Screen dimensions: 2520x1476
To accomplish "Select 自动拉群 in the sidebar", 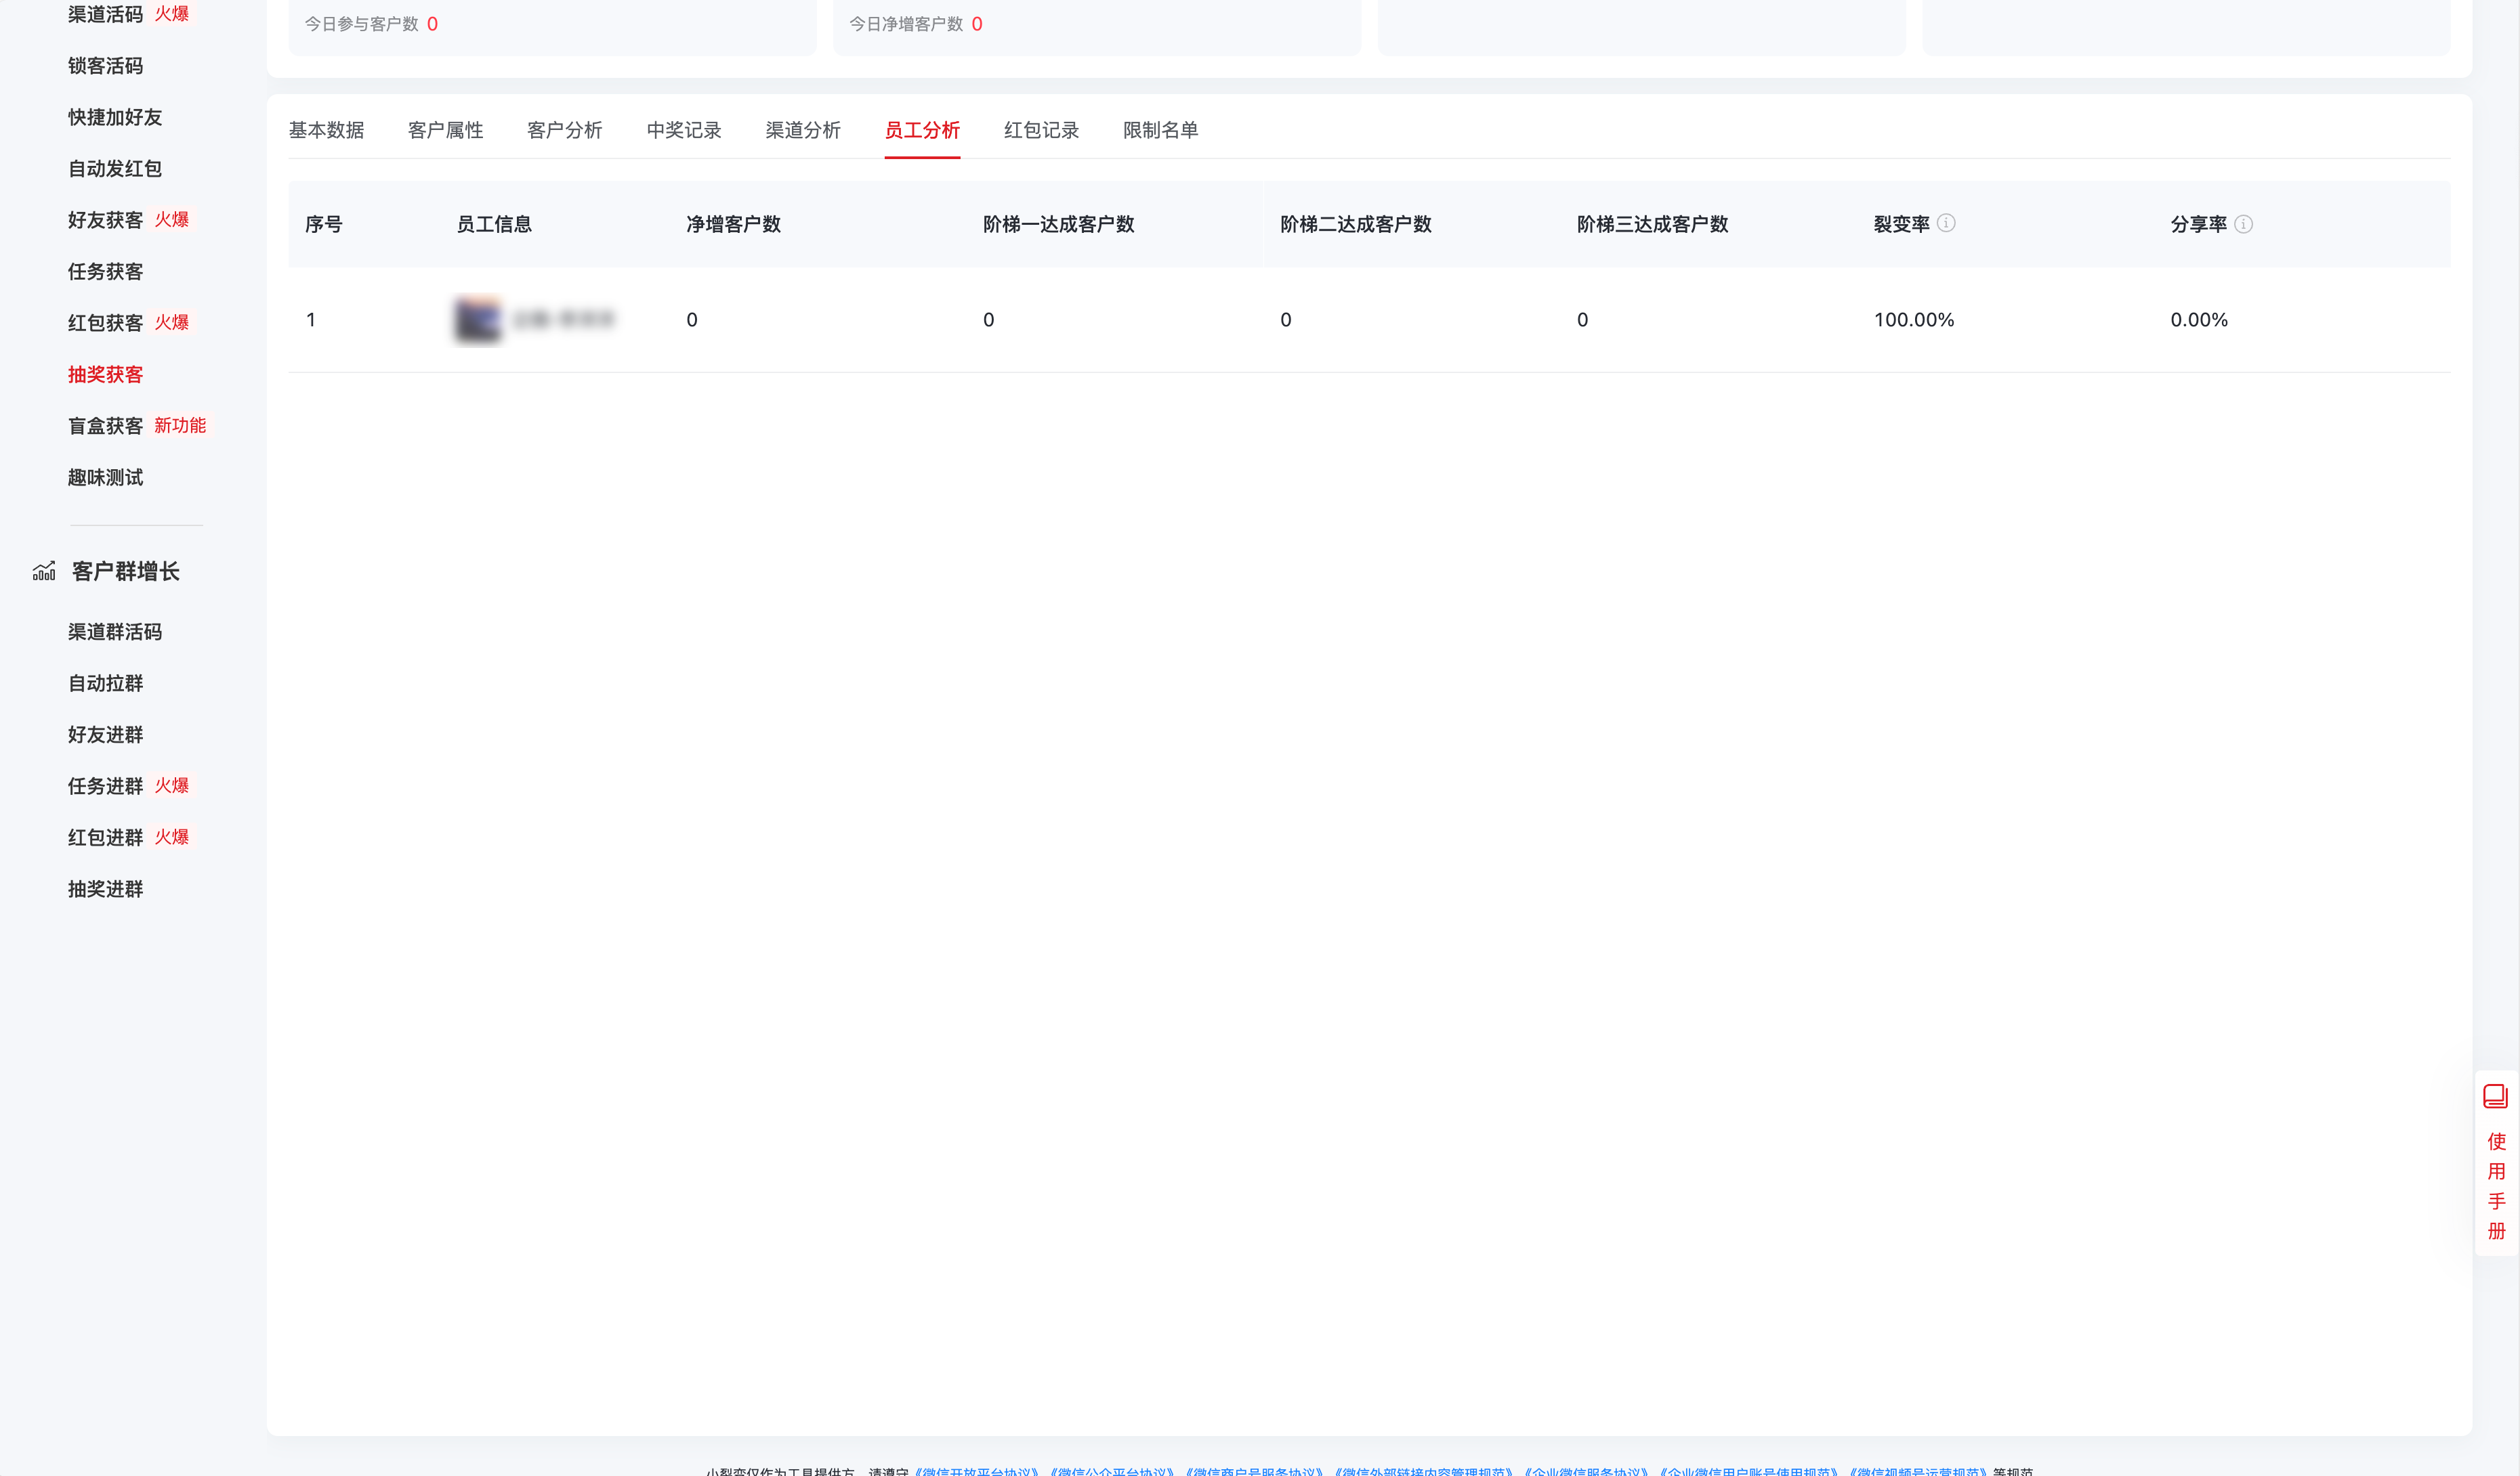I will (x=105, y=682).
